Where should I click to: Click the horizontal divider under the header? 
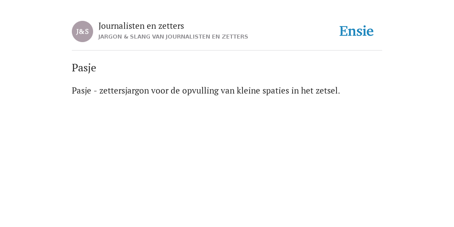tap(227, 51)
